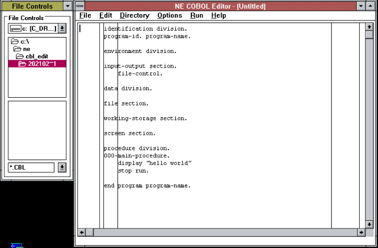The width and height of the screenshot is (378, 248).
Task: Open the Edit menu
Action: [106, 15]
